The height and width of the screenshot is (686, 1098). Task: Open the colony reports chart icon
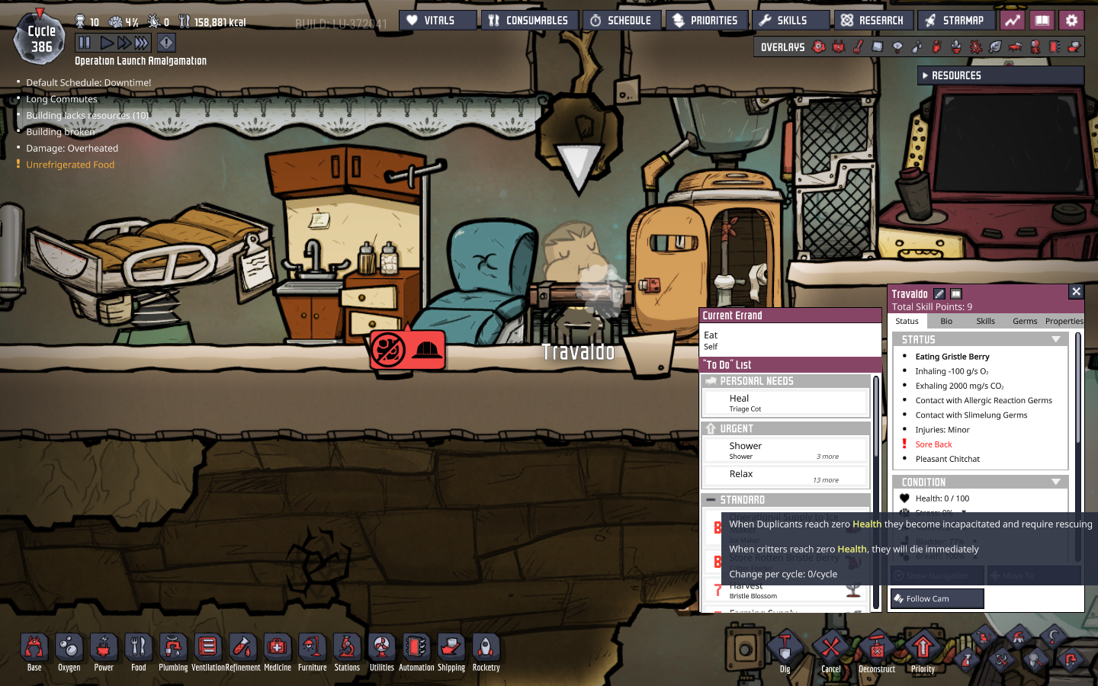pyautogui.click(x=1013, y=21)
